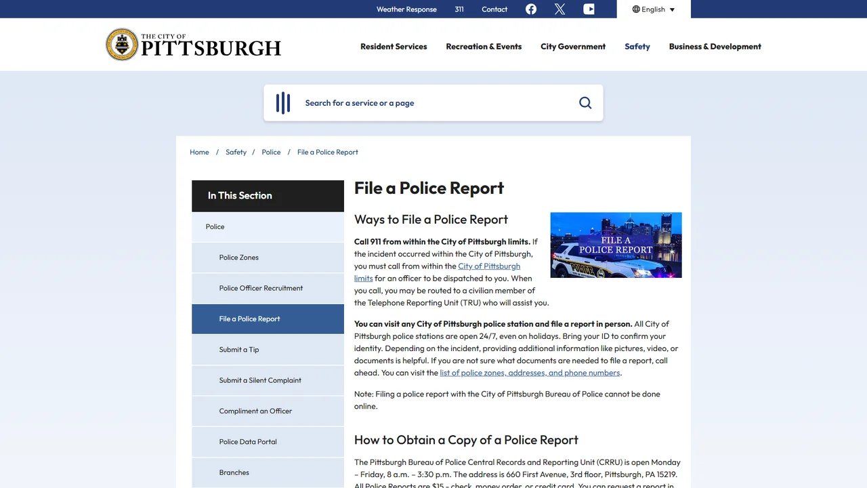Go to Police breadcrumb
This screenshot has height=488, width=867.
tap(271, 152)
